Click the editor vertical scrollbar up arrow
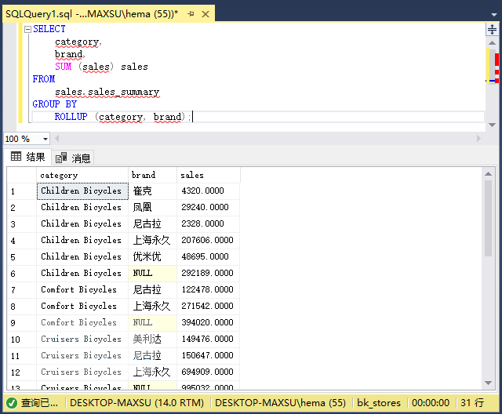Image resolution: width=502 pixels, height=414 pixels. pyautogui.click(x=492, y=42)
